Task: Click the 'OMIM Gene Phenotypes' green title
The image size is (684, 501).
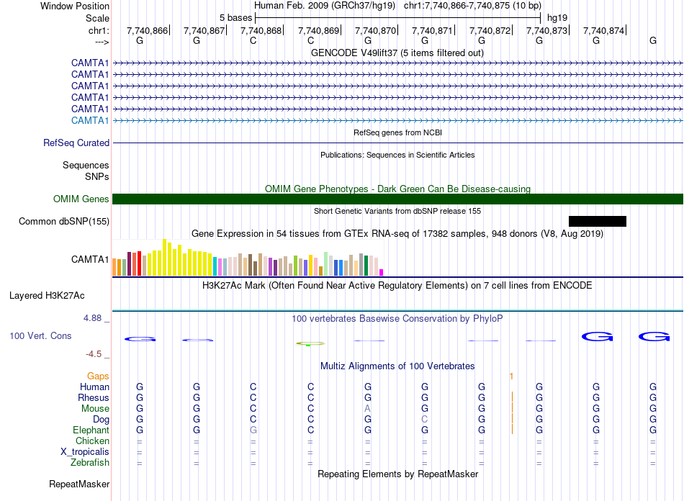Action: coord(397,189)
